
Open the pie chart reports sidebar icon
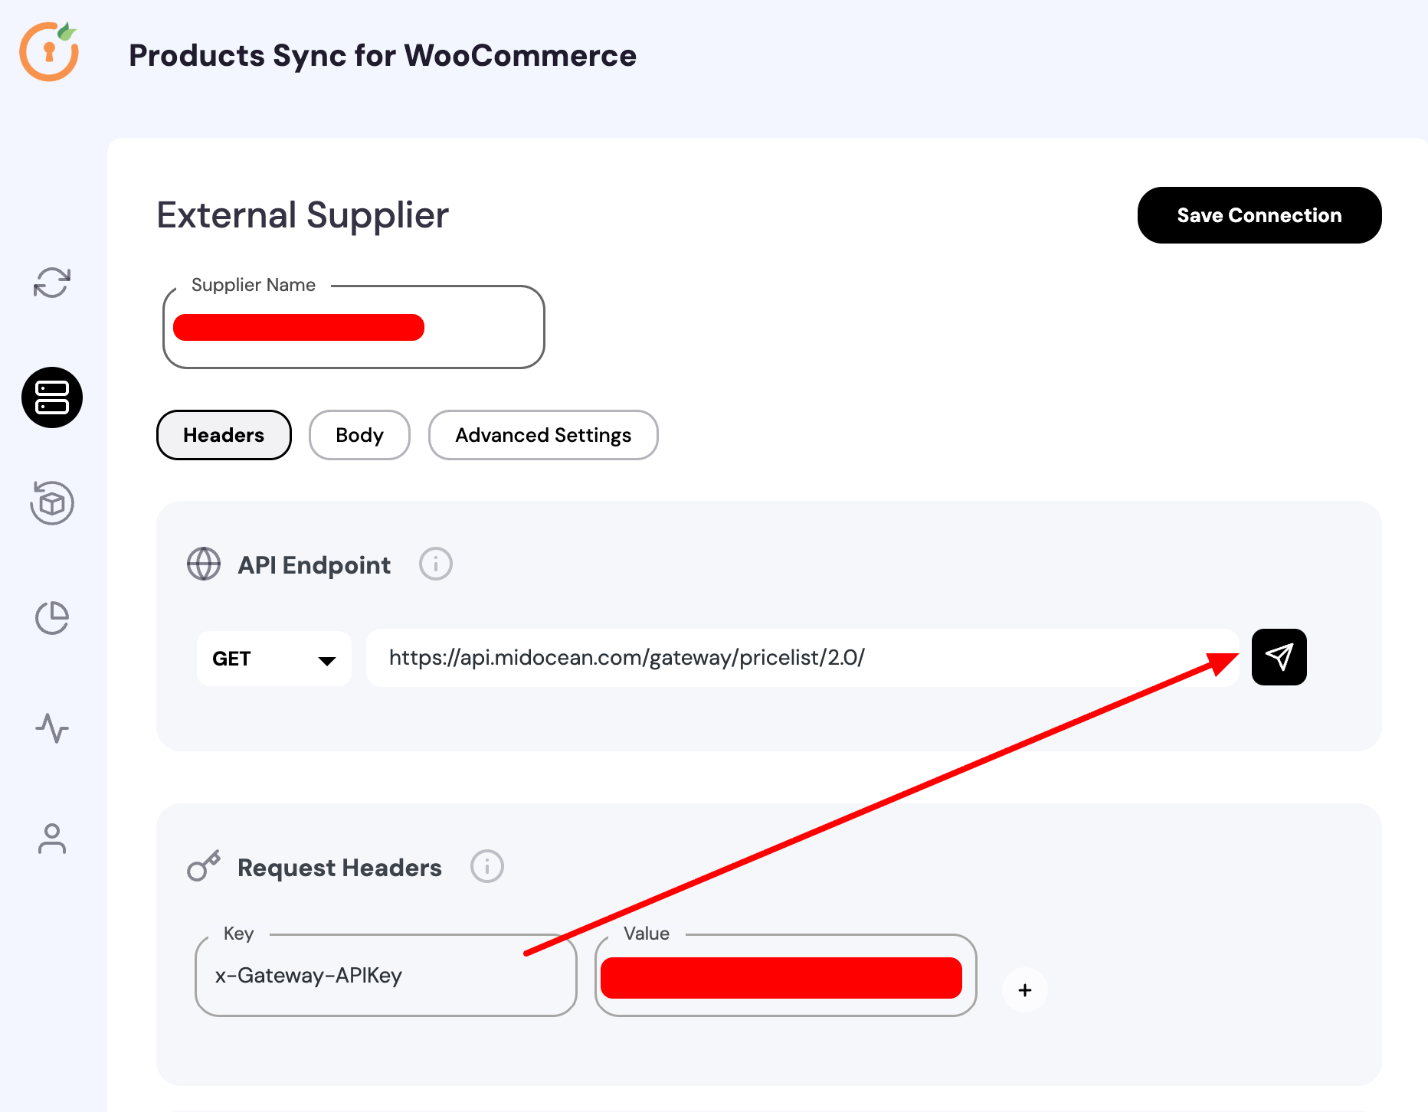(52, 618)
